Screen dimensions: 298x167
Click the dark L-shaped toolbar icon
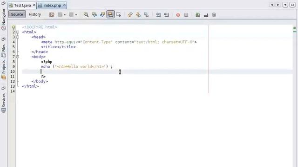[x=206, y=15]
